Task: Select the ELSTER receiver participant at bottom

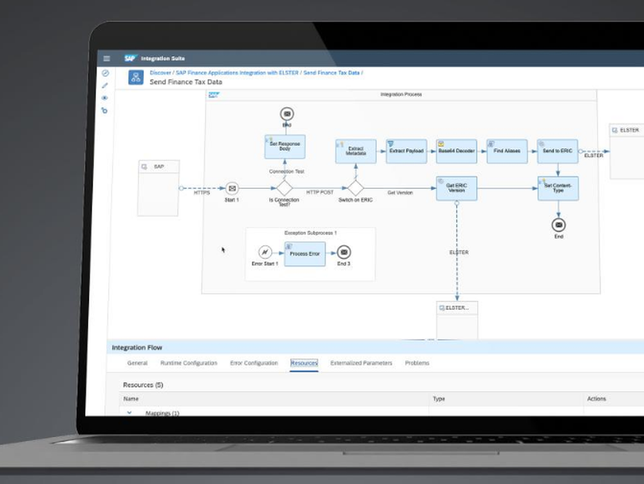Action: coord(457,320)
